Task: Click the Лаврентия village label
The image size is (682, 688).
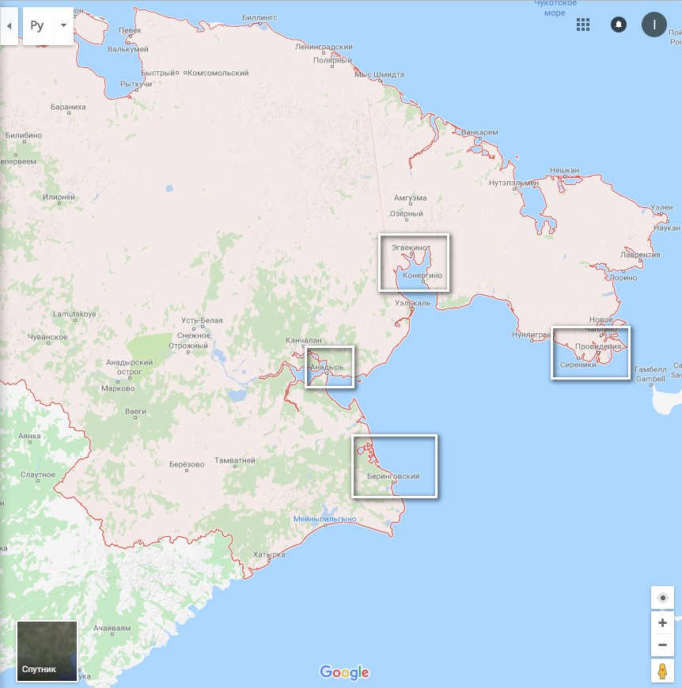Action: [640, 255]
